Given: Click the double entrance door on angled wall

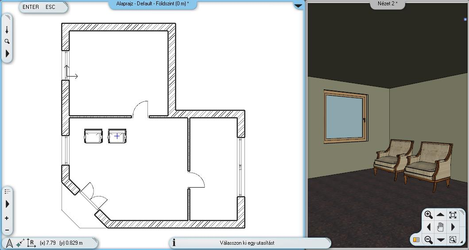Looking at the screenshot, I should pos(93,196).
